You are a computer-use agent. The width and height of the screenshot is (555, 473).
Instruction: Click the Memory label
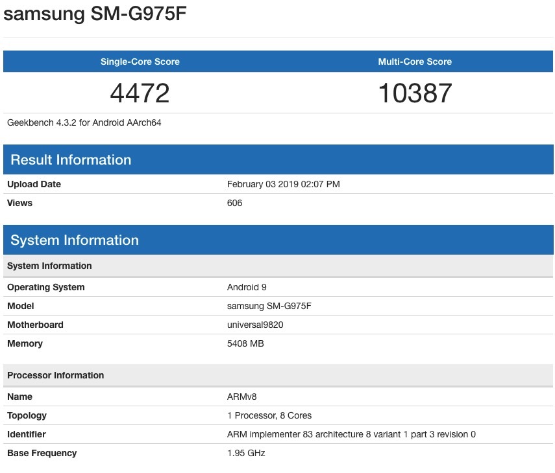coord(25,343)
